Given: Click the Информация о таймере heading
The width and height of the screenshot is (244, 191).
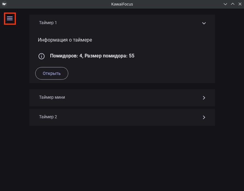Looking at the screenshot, I should tap(65, 40).
